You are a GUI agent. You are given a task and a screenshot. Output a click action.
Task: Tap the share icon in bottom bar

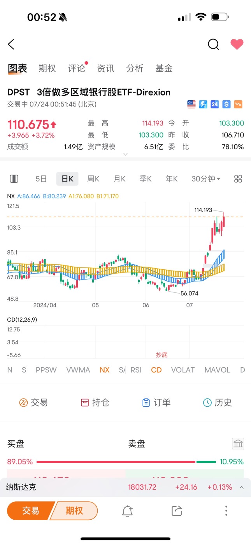177,511
